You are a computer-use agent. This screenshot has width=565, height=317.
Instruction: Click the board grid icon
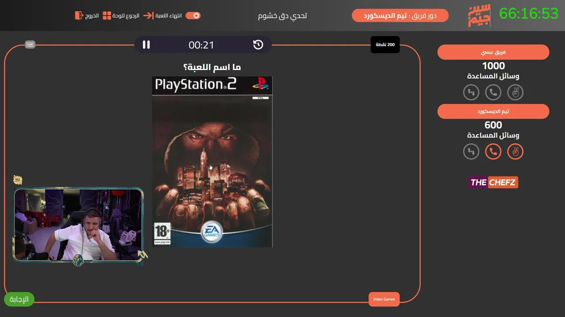point(107,15)
